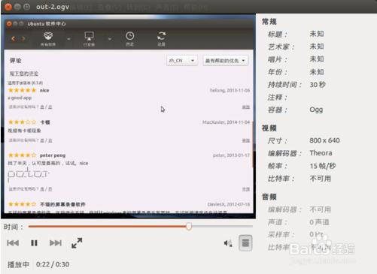Click the 视频 section heading
The height and width of the screenshot is (274, 377).
(x=269, y=128)
